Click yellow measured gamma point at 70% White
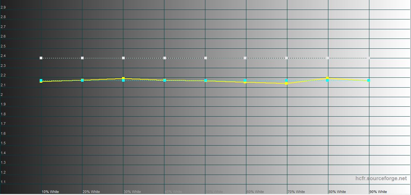 (286, 84)
